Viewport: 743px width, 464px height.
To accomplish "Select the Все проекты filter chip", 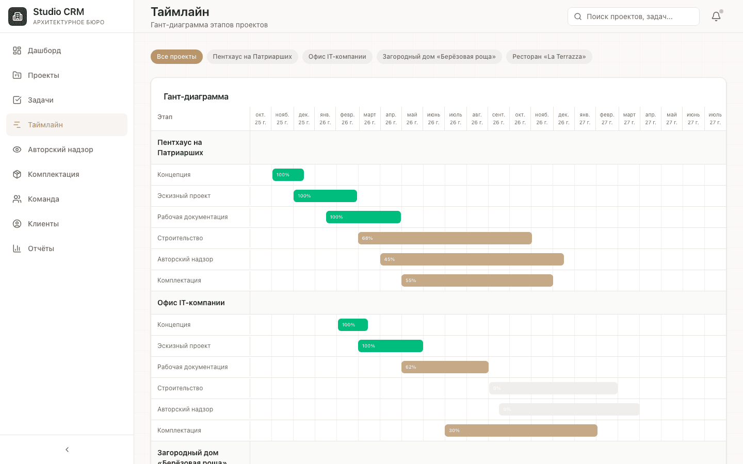I will (x=176, y=57).
